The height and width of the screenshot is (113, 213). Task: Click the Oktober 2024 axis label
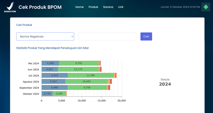click(31, 94)
